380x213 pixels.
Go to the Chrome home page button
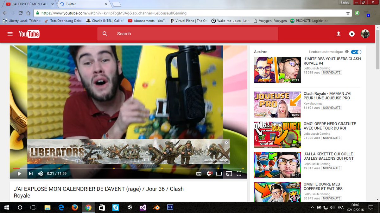click(x=28, y=13)
